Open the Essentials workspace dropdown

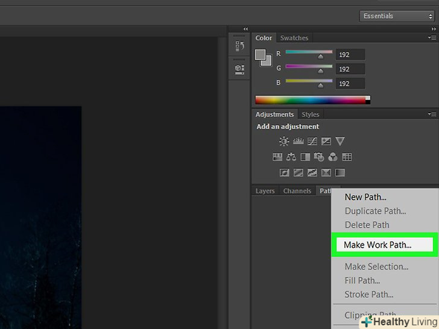(398, 16)
